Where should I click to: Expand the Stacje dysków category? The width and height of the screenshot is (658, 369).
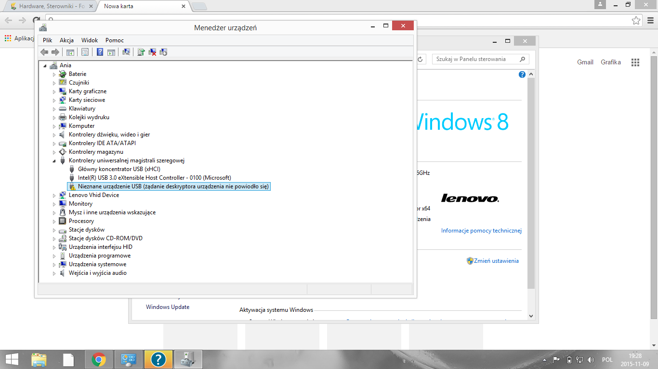point(54,230)
